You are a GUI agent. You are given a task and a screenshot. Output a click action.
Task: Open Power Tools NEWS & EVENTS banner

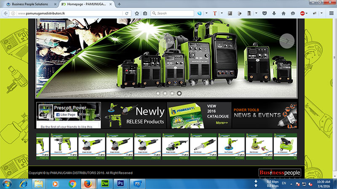click(x=265, y=115)
